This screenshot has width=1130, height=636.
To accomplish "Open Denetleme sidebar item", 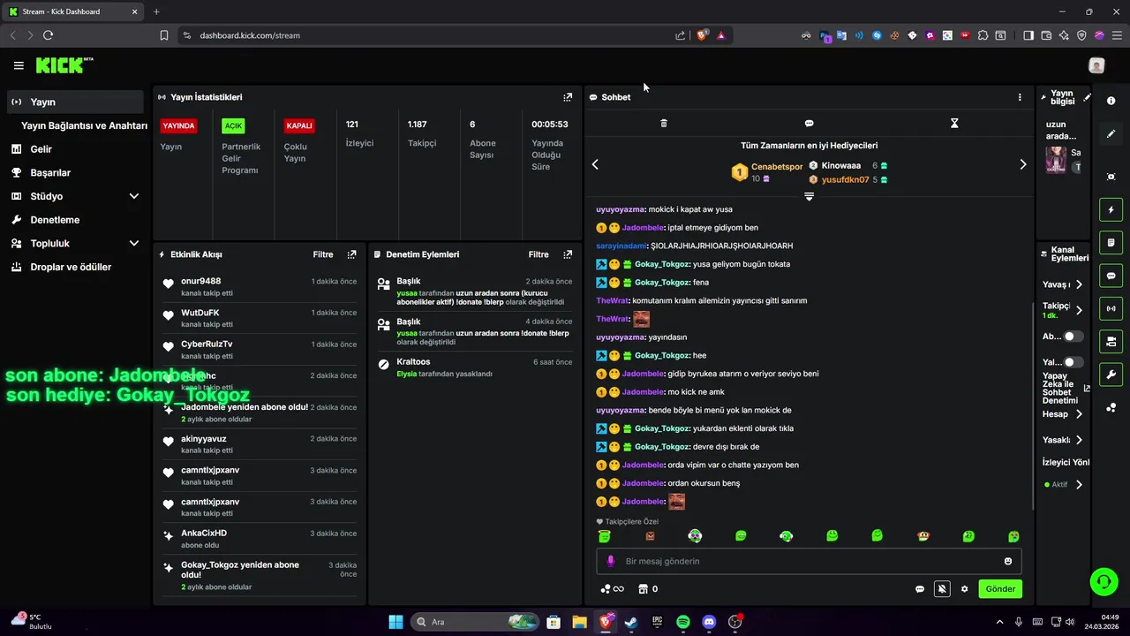I will click(75, 220).
